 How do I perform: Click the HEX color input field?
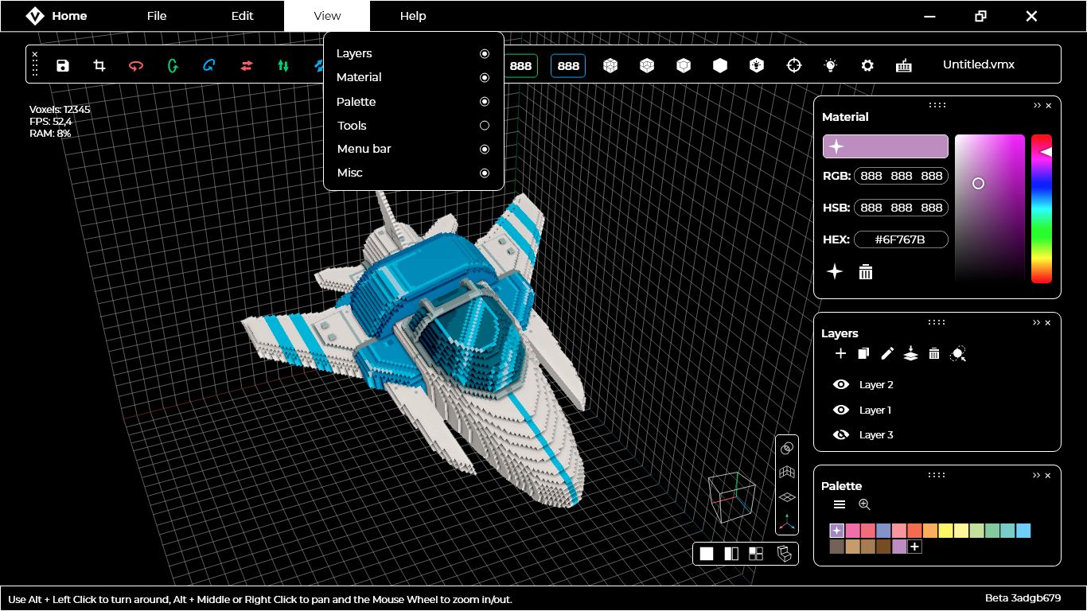(901, 239)
